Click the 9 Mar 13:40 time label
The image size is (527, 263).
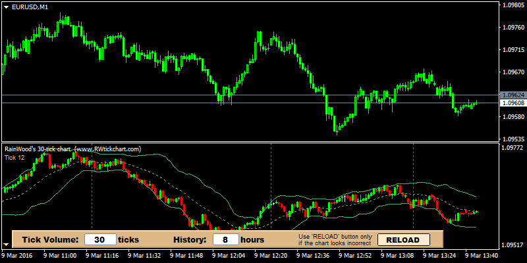pos(482,255)
